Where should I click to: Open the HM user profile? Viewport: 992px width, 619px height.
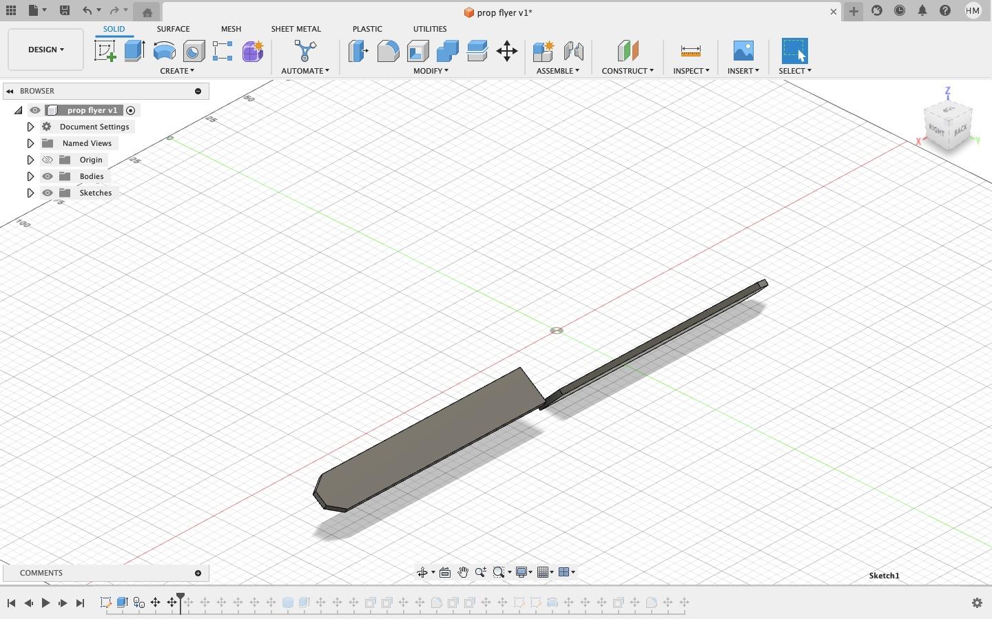pos(973,11)
